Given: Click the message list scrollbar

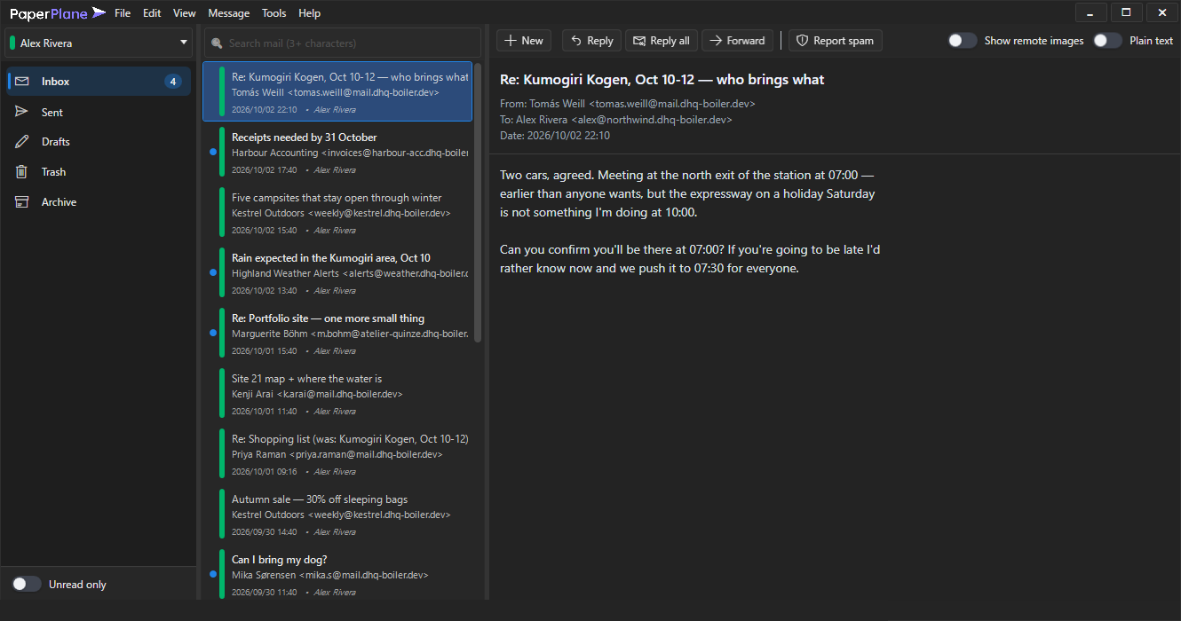Looking at the screenshot, I should [478, 203].
